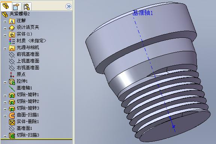
Task: Expand the 实体(1) folder
Action: 5,35
